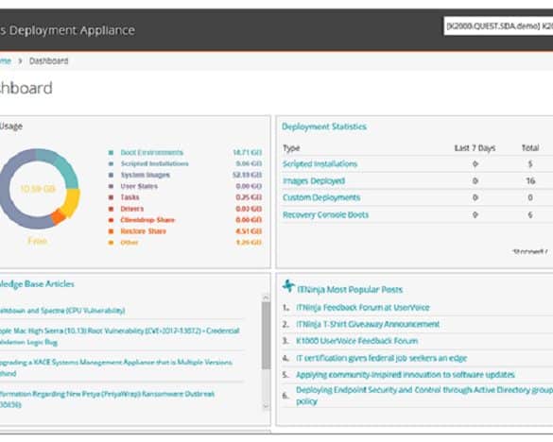Open Apple Mac High Sierra Root Vulnerability article
Image resolution: width=553 pixels, height=442 pixels.
120,336
